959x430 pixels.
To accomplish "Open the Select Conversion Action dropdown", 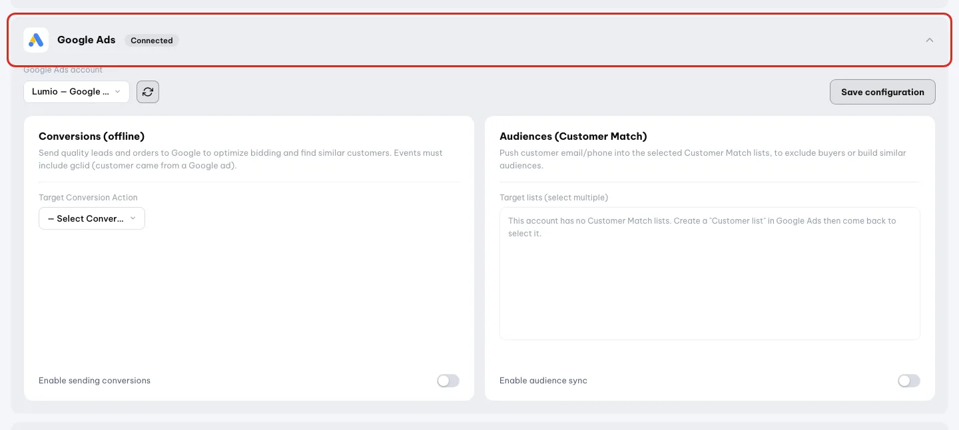I will pyautogui.click(x=92, y=218).
